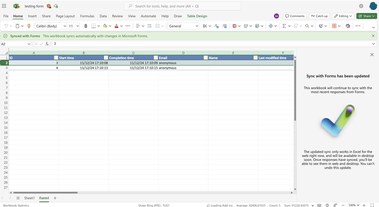
Task: Open the General number format dropdown
Action: [x=197, y=26]
